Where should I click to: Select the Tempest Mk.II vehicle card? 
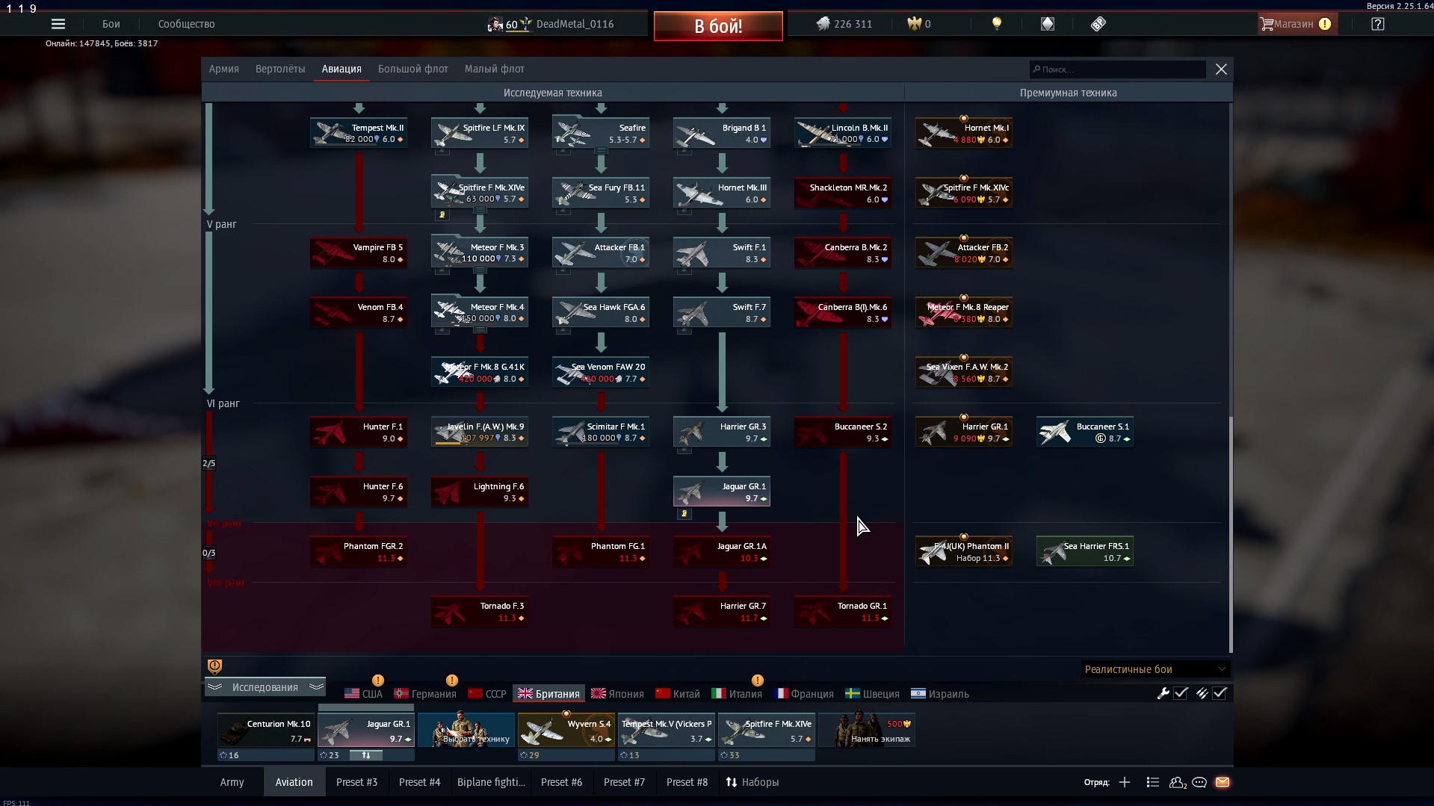[359, 134]
